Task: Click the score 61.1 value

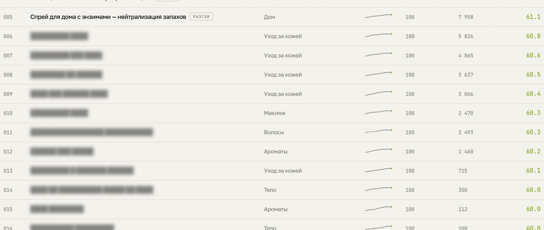Action: point(533,17)
